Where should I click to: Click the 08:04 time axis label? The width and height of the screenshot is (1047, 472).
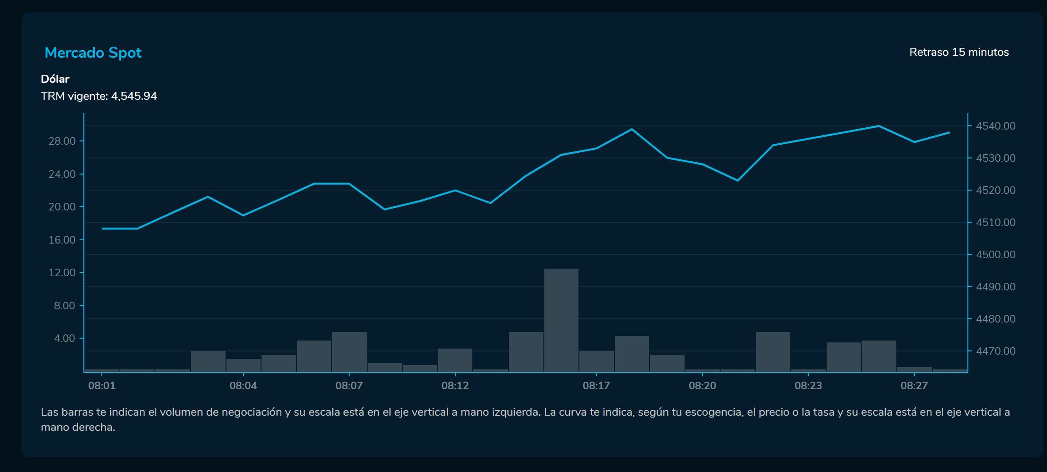pos(243,385)
